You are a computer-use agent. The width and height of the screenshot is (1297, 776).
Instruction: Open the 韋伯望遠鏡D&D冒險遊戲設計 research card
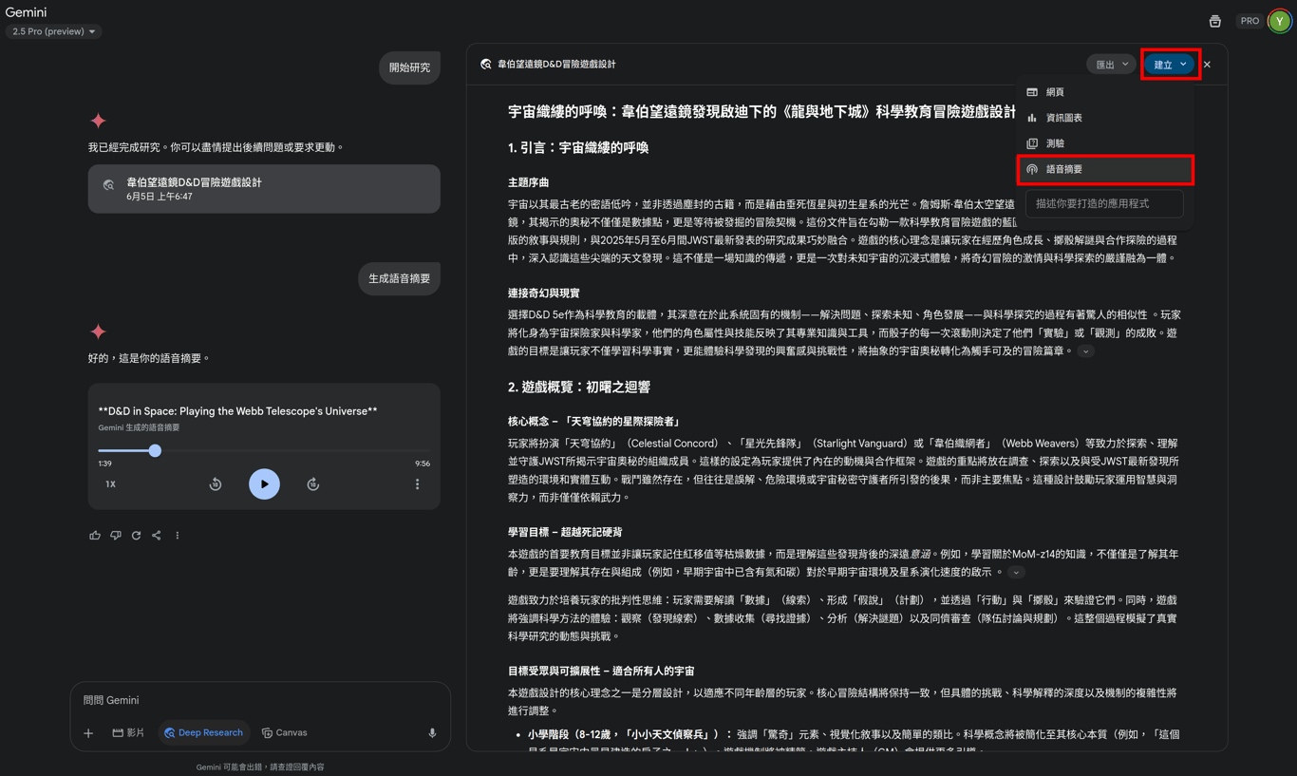[264, 189]
